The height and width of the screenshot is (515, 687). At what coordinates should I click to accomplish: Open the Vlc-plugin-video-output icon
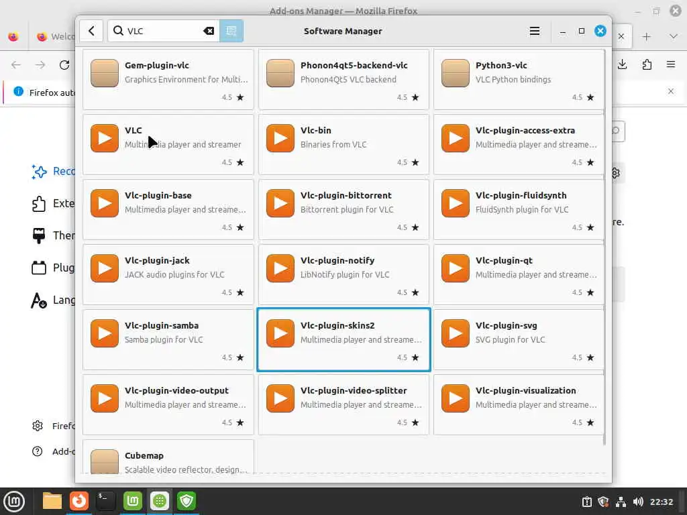point(104,398)
